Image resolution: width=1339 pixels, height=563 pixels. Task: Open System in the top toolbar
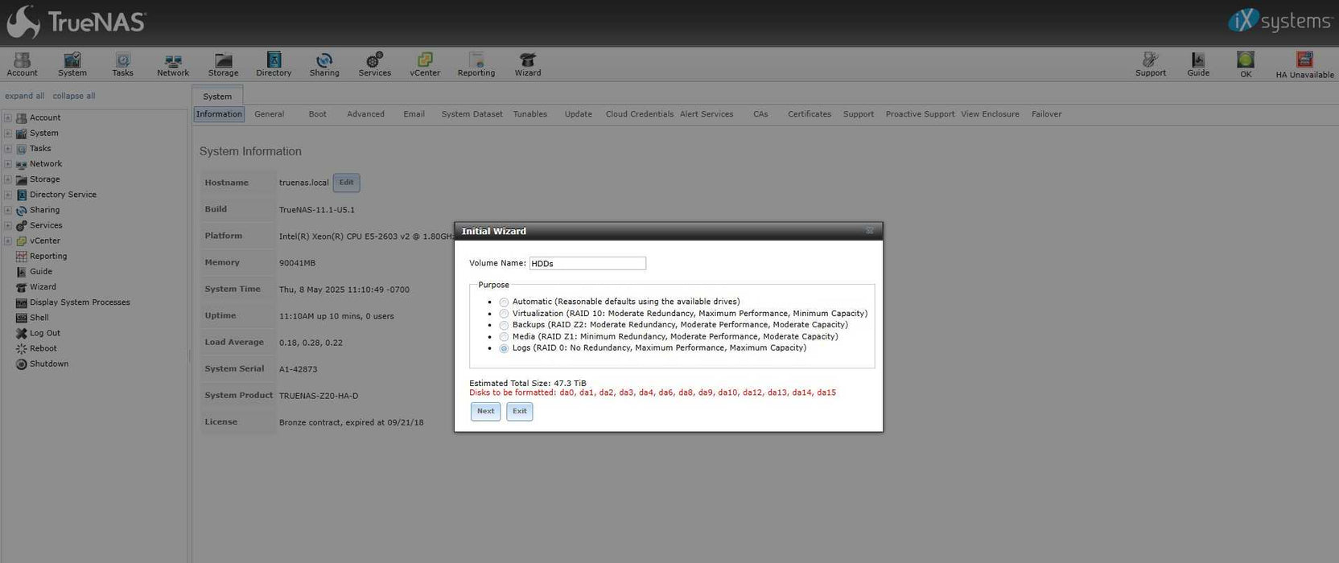pos(72,64)
